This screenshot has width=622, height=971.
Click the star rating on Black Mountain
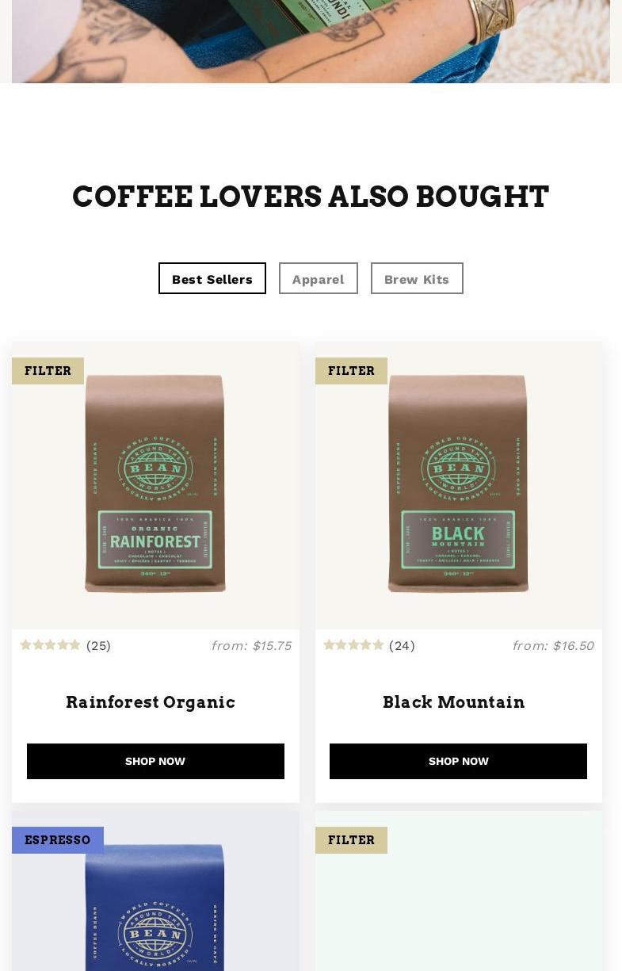point(353,645)
